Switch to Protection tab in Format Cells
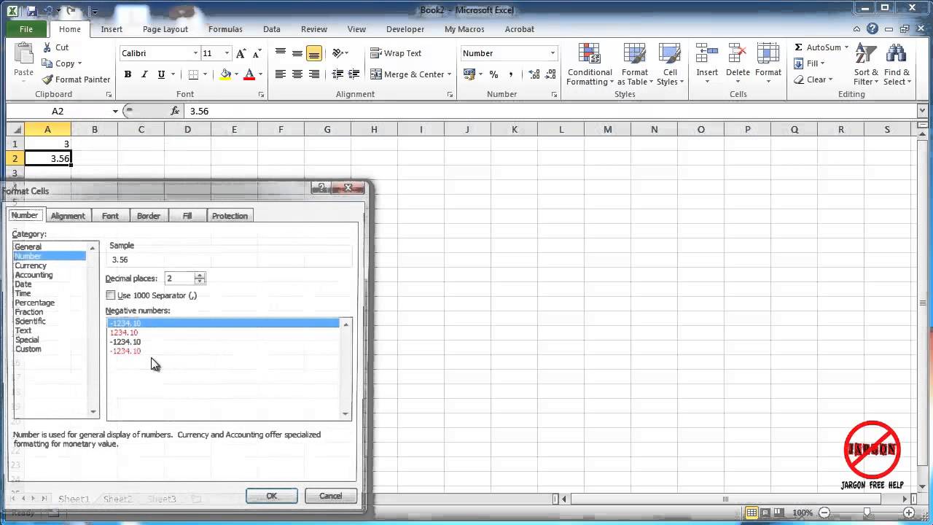 click(x=230, y=216)
